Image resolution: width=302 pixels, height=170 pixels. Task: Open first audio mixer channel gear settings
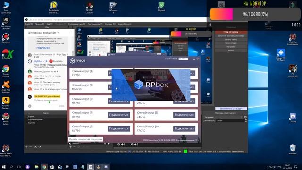click(x=118, y=144)
